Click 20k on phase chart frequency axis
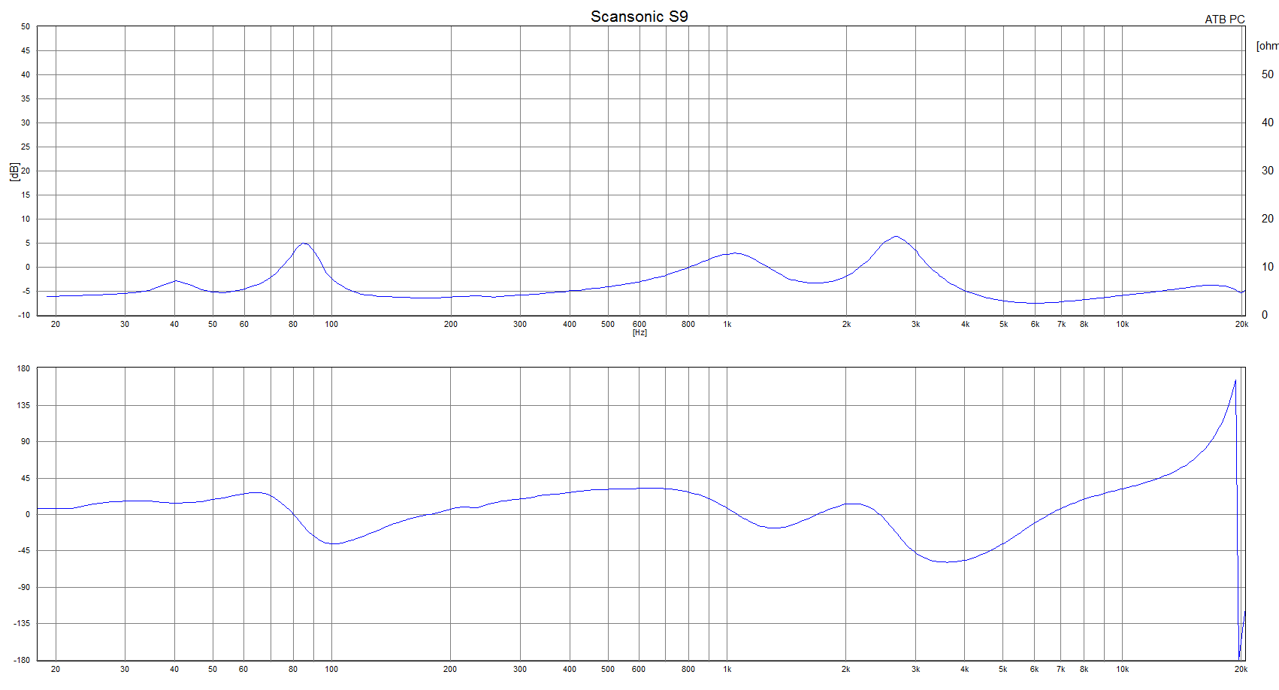The height and width of the screenshot is (690, 1279). click(x=1241, y=670)
